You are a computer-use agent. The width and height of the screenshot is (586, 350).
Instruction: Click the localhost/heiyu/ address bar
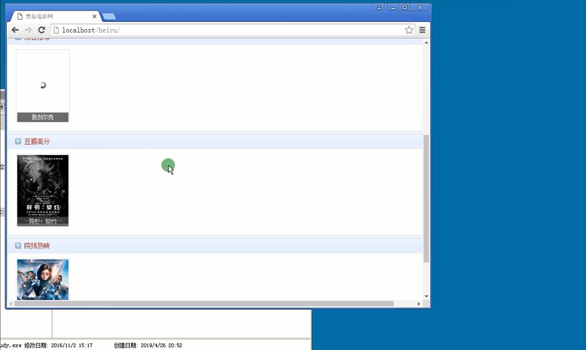(x=233, y=30)
